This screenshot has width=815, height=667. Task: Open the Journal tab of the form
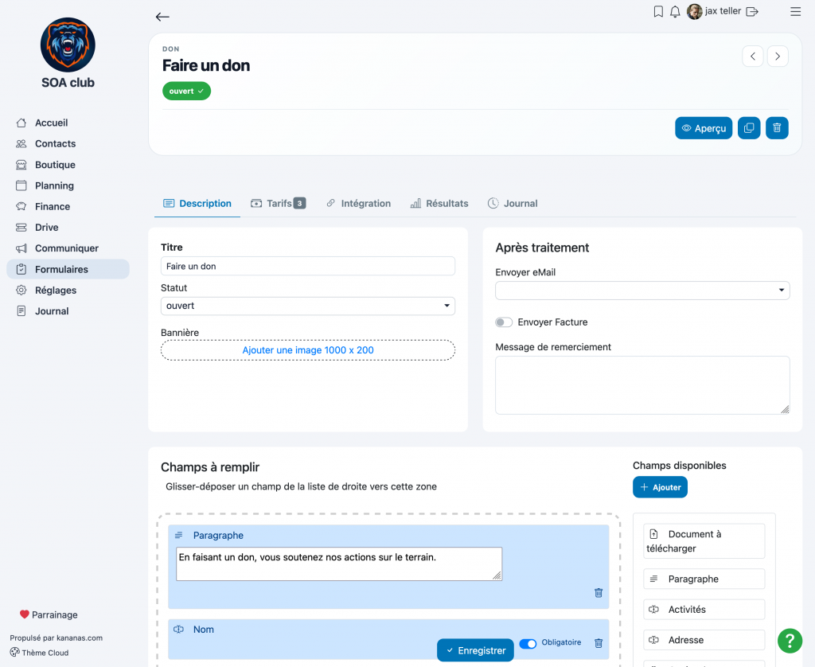[x=513, y=203]
